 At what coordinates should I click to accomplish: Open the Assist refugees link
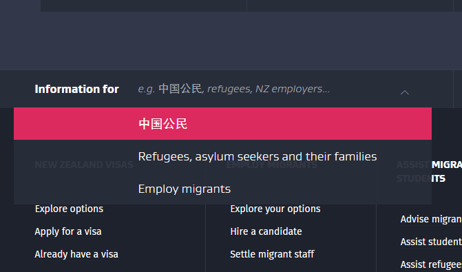pyautogui.click(x=431, y=264)
